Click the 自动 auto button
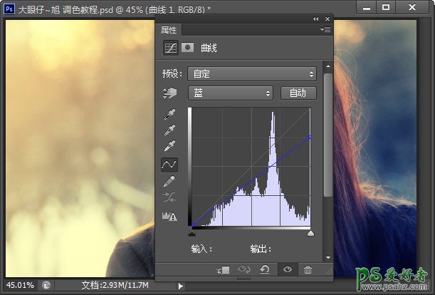This screenshot has width=435, height=295. [x=298, y=93]
